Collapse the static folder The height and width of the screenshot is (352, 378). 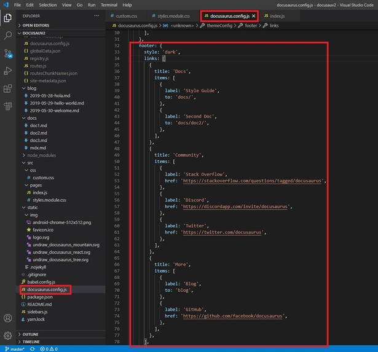pos(33,208)
